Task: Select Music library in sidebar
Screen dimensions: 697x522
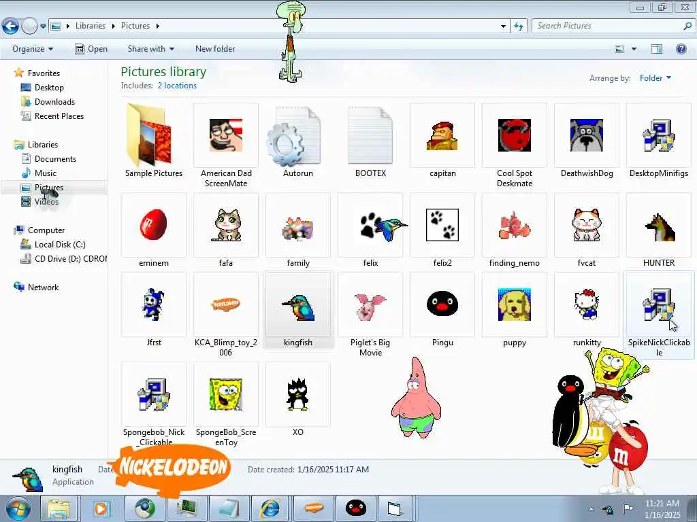Action: click(x=46, y=173)
